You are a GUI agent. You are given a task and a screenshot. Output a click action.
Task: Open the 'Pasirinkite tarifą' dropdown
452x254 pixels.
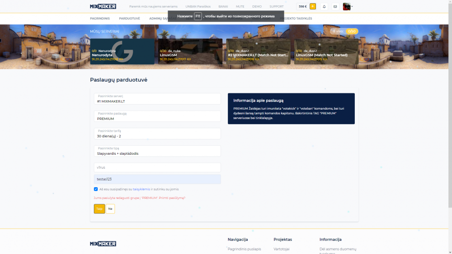(157, 134)
